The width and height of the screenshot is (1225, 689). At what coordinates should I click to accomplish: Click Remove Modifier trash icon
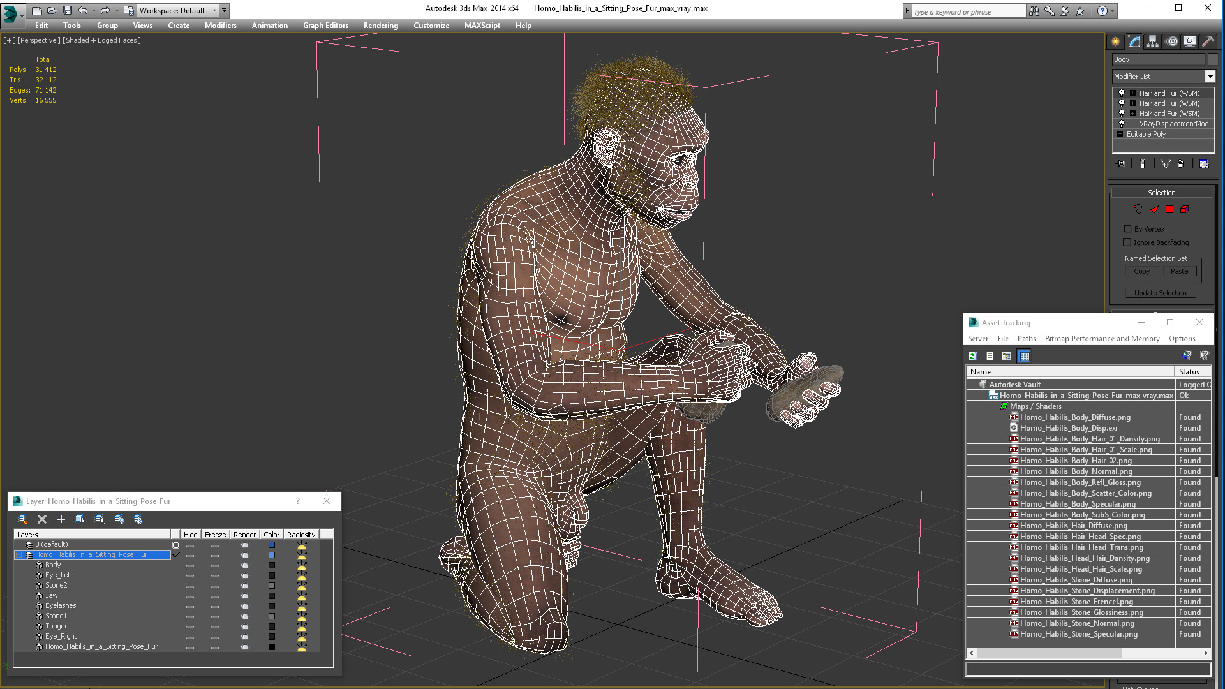1181,164
